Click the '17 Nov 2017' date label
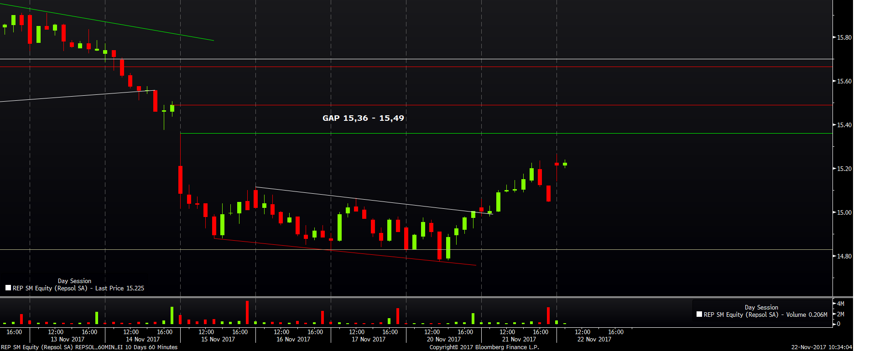 (x=369, y=339)
